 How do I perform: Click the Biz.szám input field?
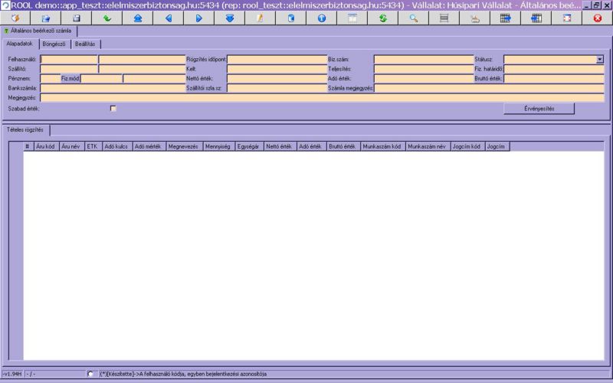423,59
